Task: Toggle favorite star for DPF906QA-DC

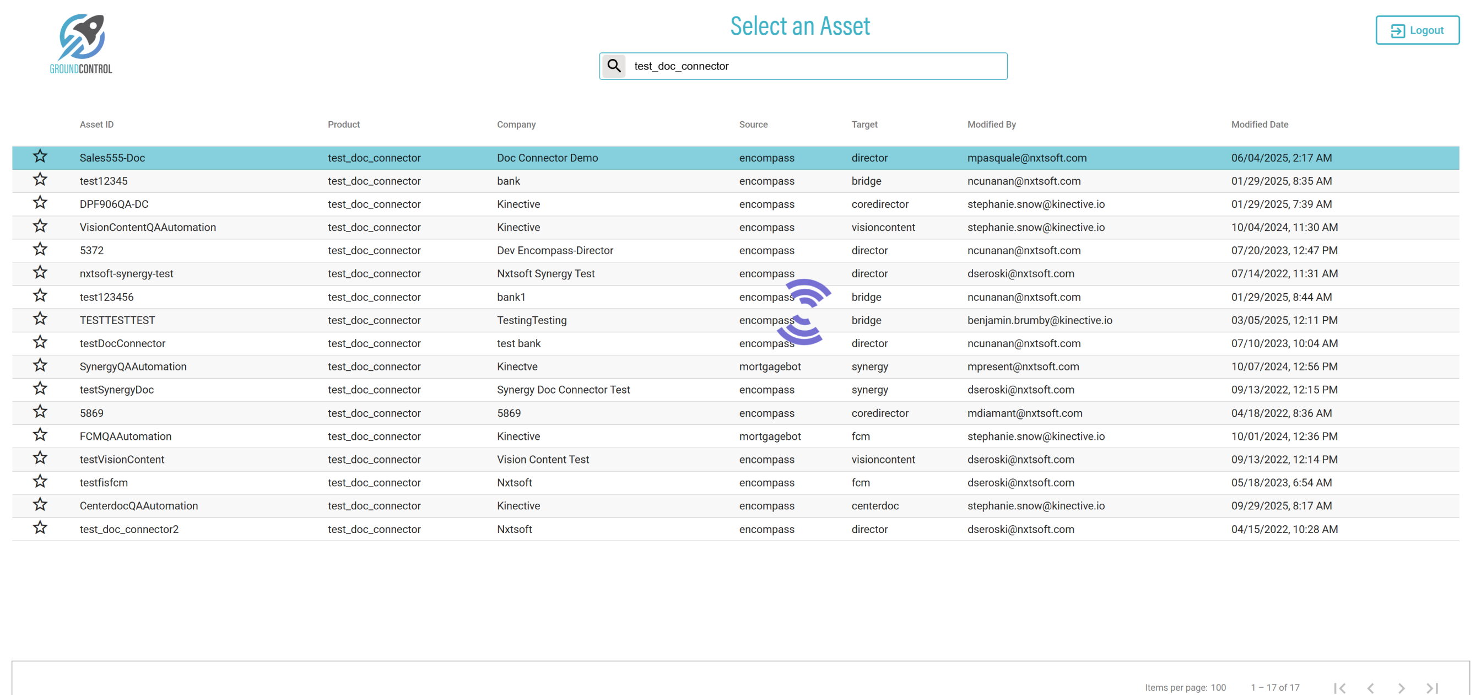Action: (x=40, y=202)
